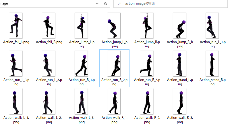Select the Action_jump_L_b.png thumbnail

point(114,26)
